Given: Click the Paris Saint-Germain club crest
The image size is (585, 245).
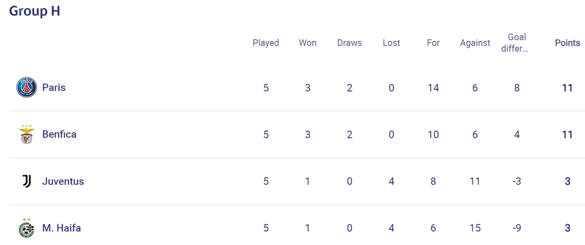Looking at the screenshot, I should (x=26, y=87).
